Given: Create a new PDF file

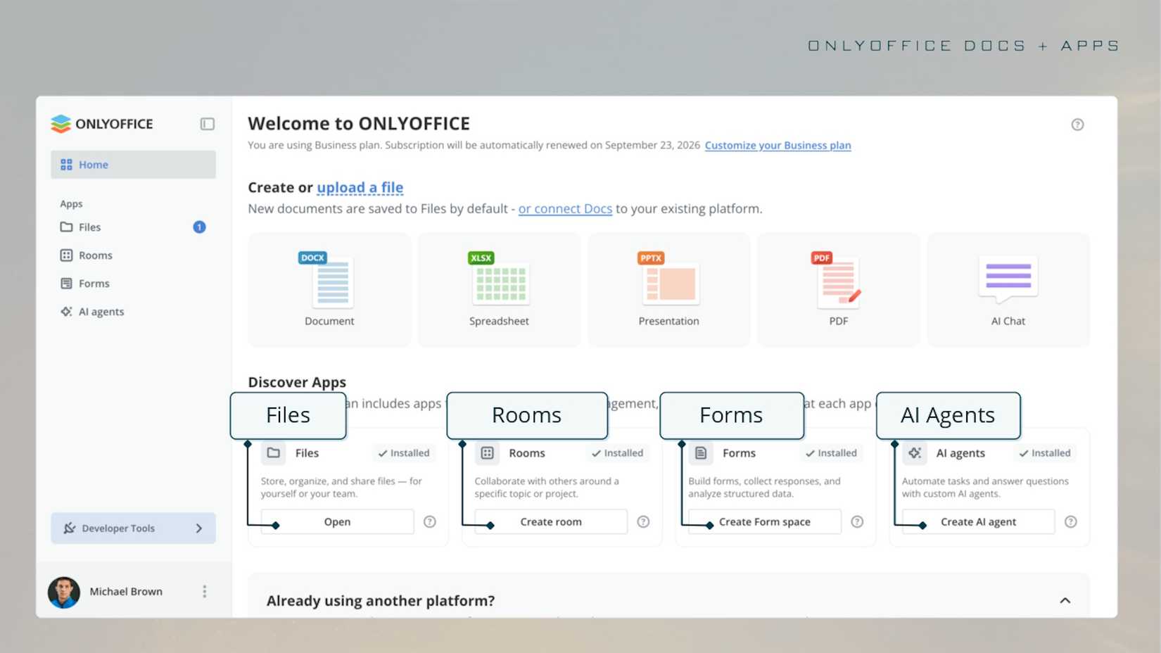Looking at the screenshot, I should [838, 290].
